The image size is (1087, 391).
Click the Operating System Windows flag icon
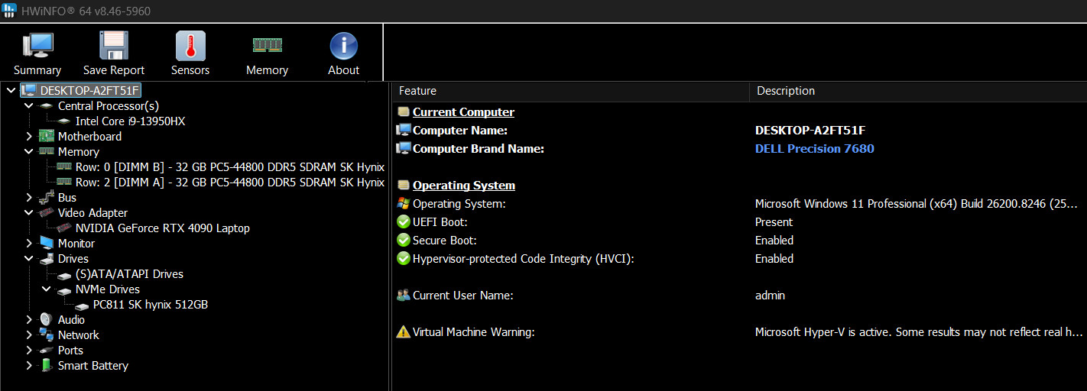[404, 204]
